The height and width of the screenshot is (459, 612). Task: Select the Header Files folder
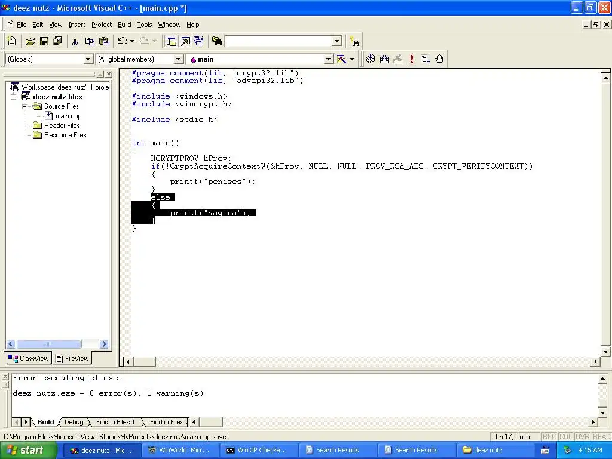(x=62, y=126)
